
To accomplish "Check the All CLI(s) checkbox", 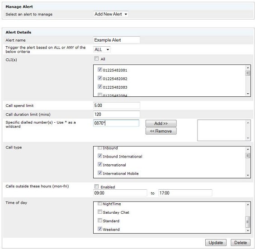I will [96, 58].
